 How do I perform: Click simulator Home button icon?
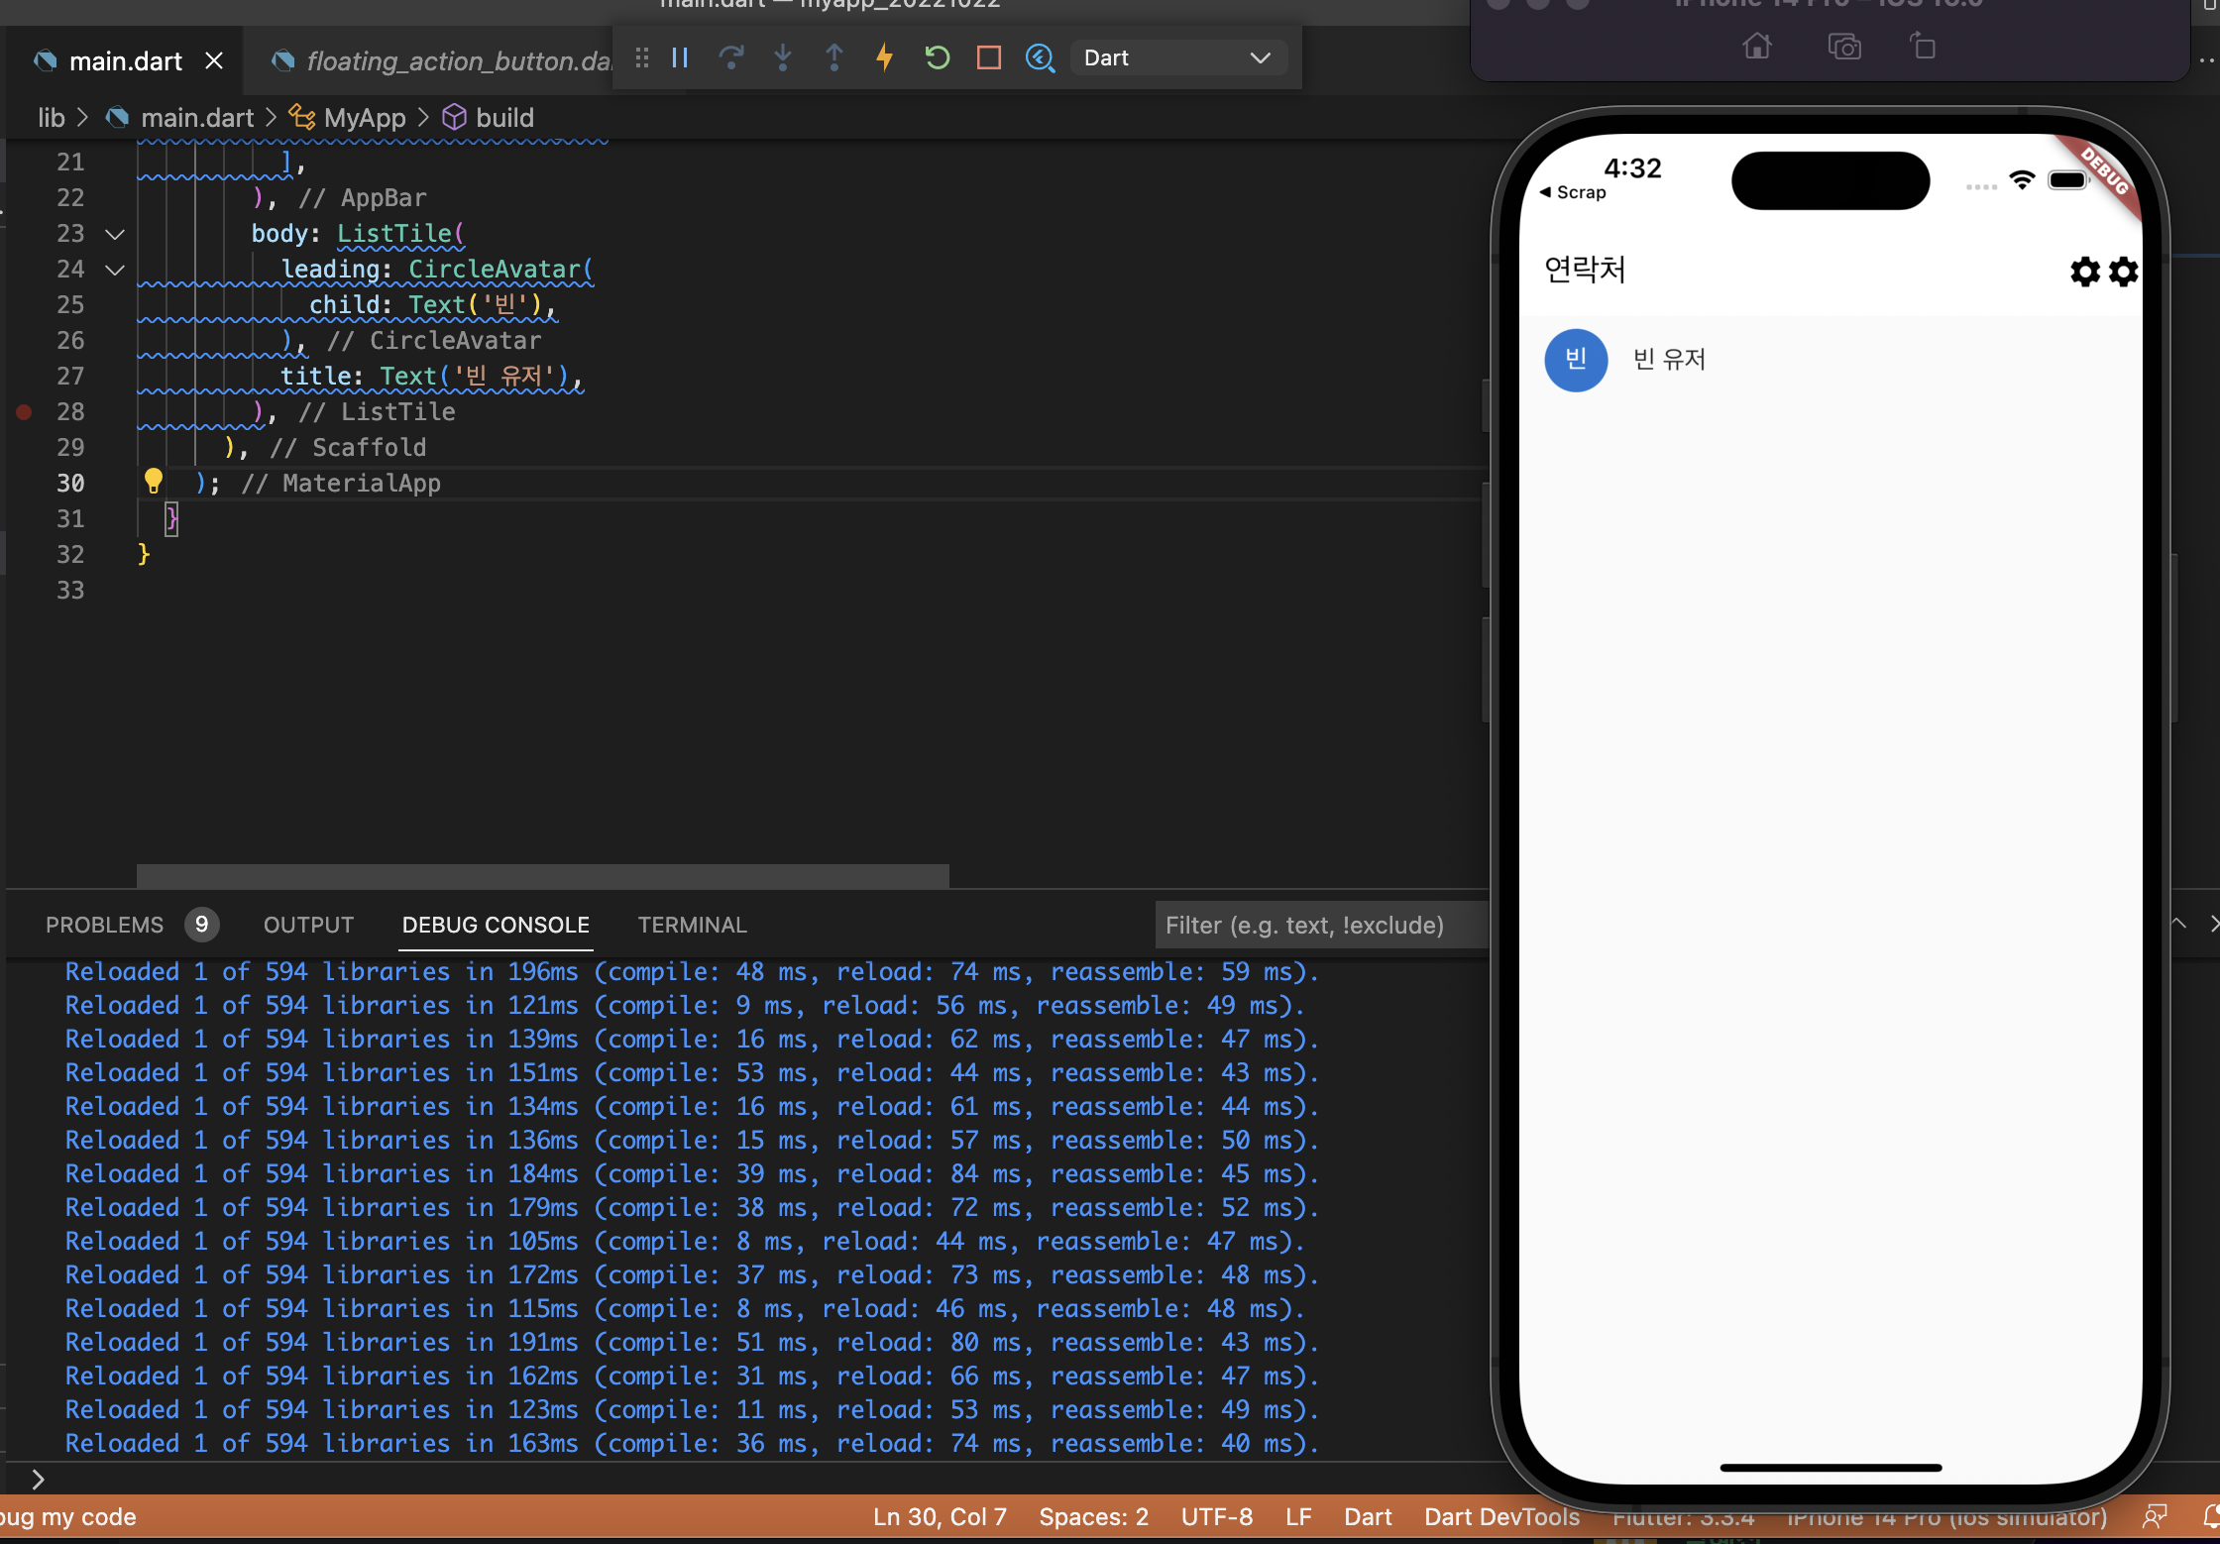[x=1757, y=46]
